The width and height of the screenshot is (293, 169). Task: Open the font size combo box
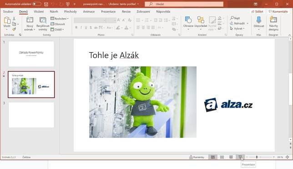tap(111, 20)
